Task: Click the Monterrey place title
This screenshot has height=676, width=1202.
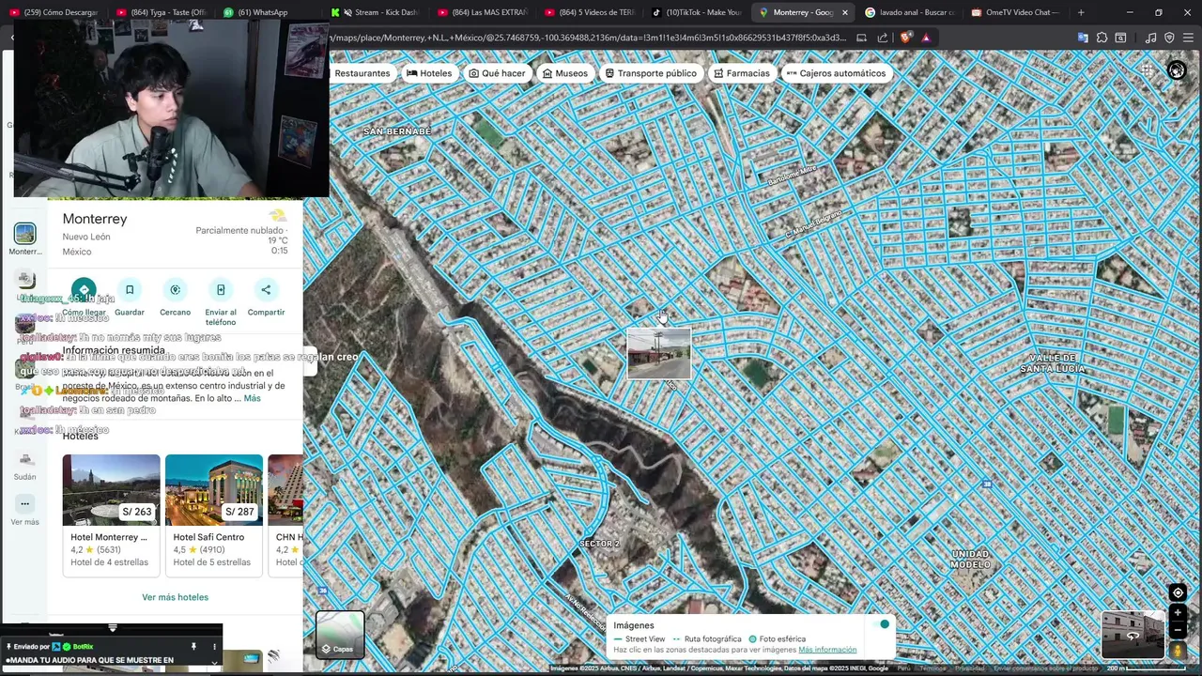Action: coord(95,219)
